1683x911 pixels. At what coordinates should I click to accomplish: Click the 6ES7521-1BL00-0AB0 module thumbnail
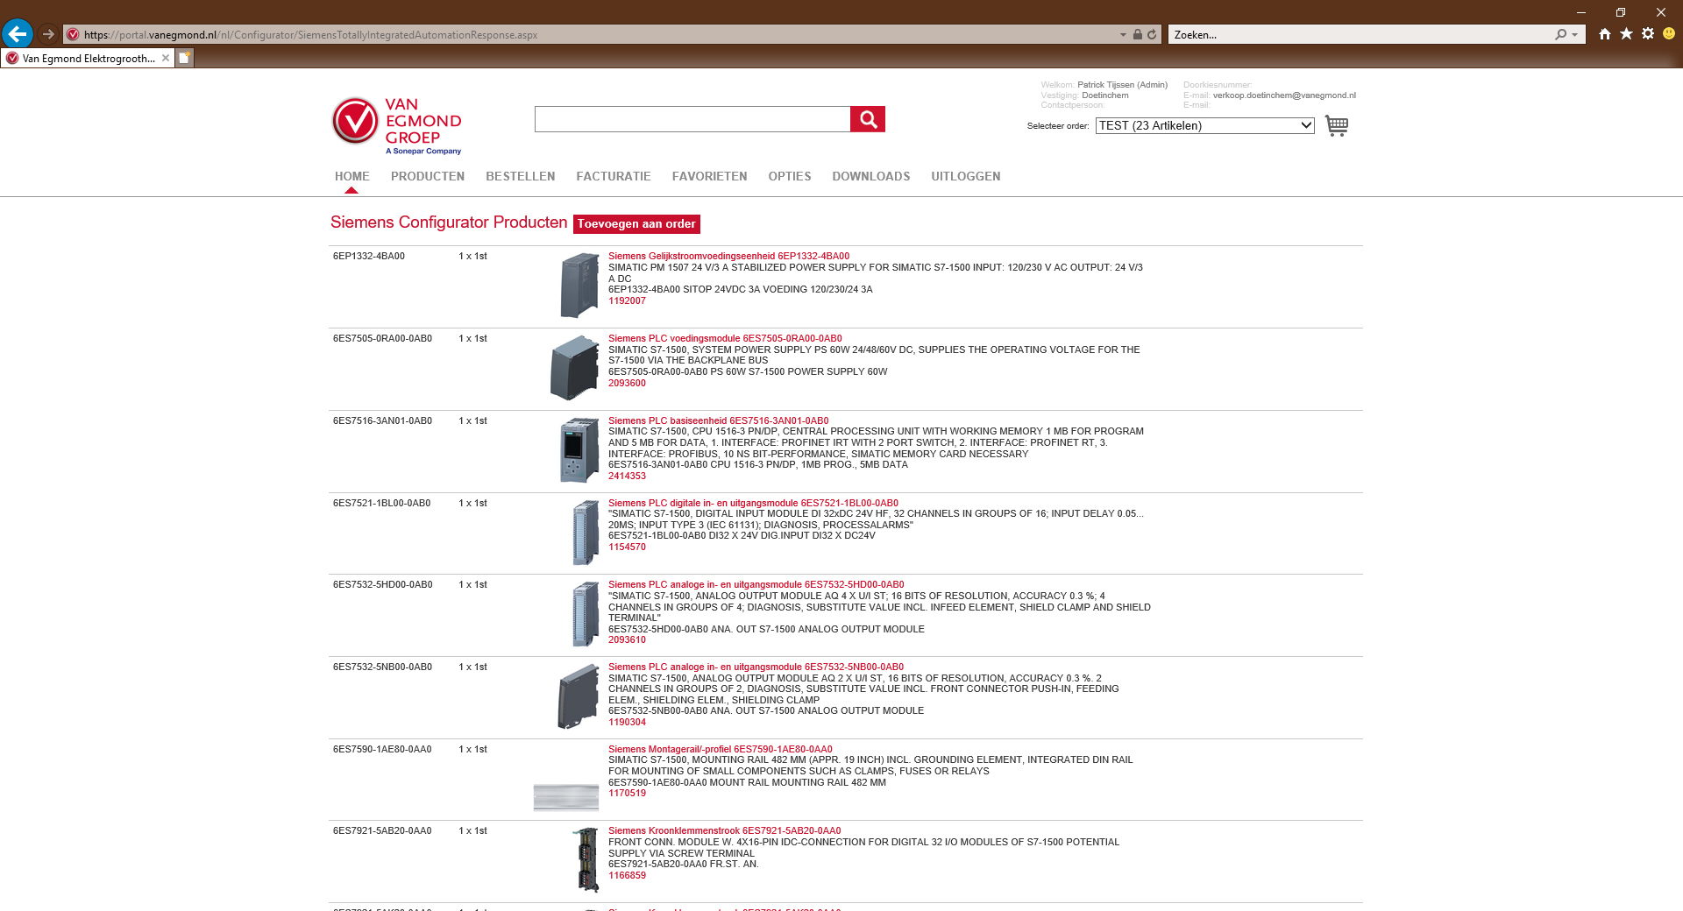coord(586,533)
